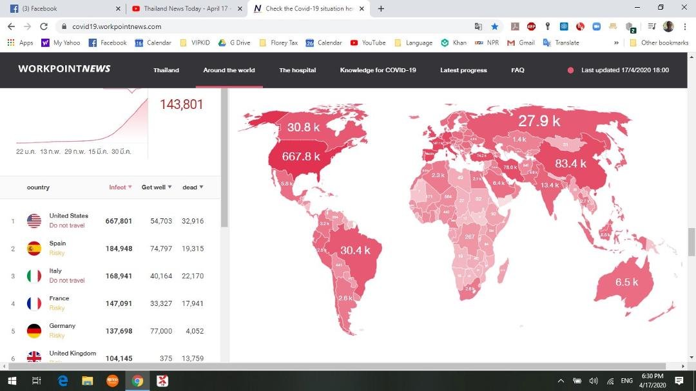
Task: Open NPR bookmark
Action: point(487,43)
